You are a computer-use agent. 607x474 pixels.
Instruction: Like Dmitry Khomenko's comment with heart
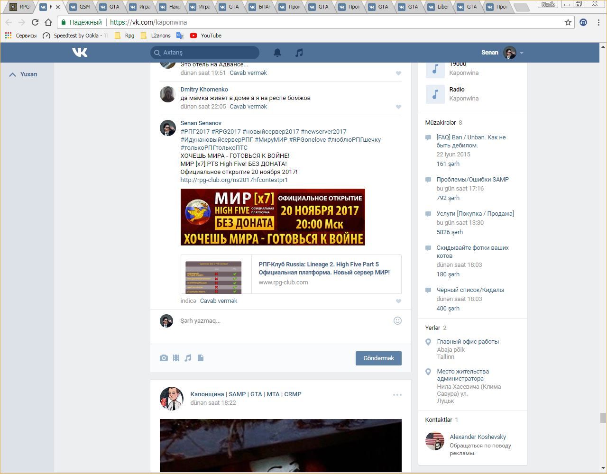pyautogui.click(x=398, y=107)
